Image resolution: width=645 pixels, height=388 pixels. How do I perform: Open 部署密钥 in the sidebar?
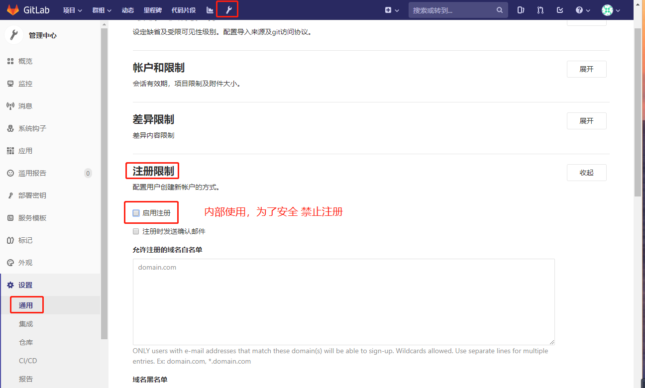pos(32,195)
